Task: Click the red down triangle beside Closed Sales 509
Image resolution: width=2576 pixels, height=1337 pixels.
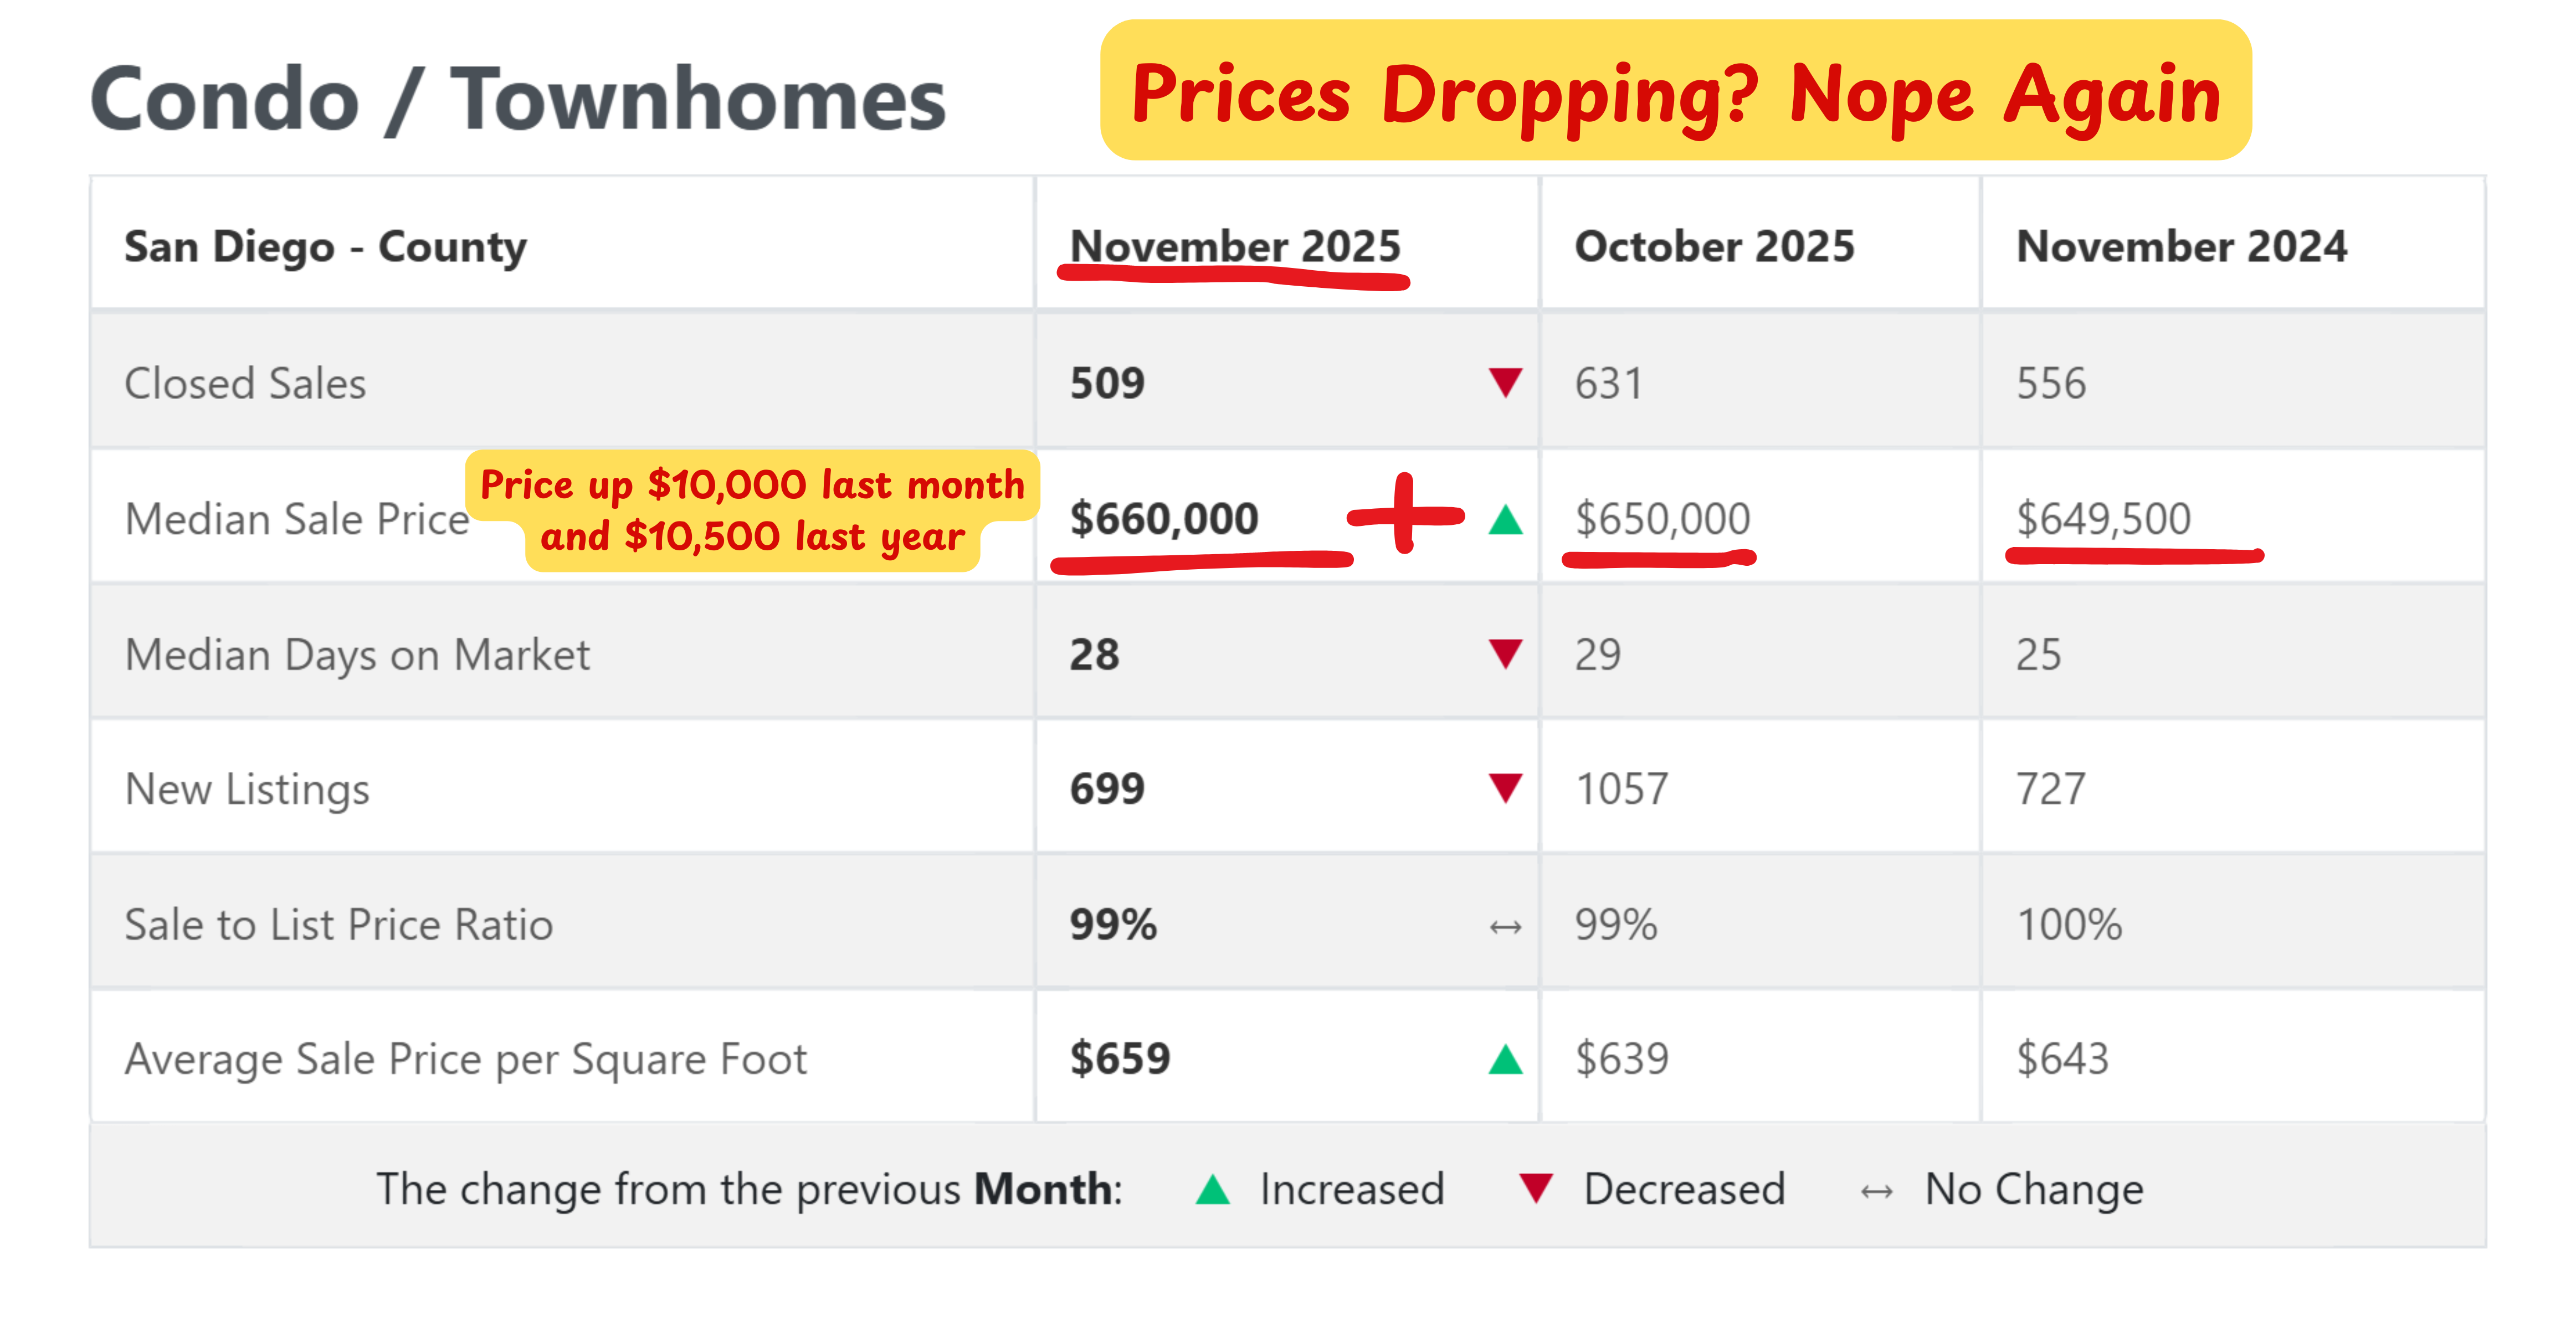Action: point(1505,381)
